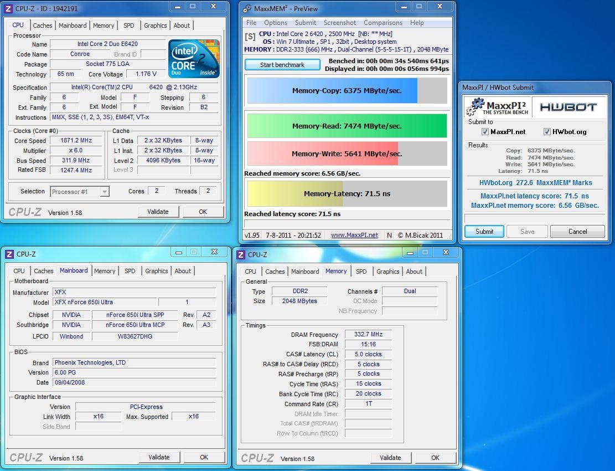Viewport: 615px width, 471px height.
Task: Select Mainboard tab in Memory CPU-Z window
Action: (305, 272)
